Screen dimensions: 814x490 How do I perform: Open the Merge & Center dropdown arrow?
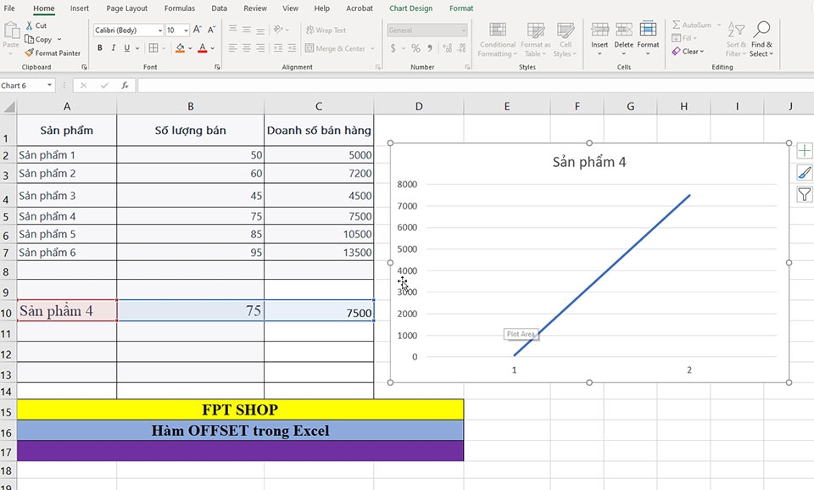pos(372,48)
